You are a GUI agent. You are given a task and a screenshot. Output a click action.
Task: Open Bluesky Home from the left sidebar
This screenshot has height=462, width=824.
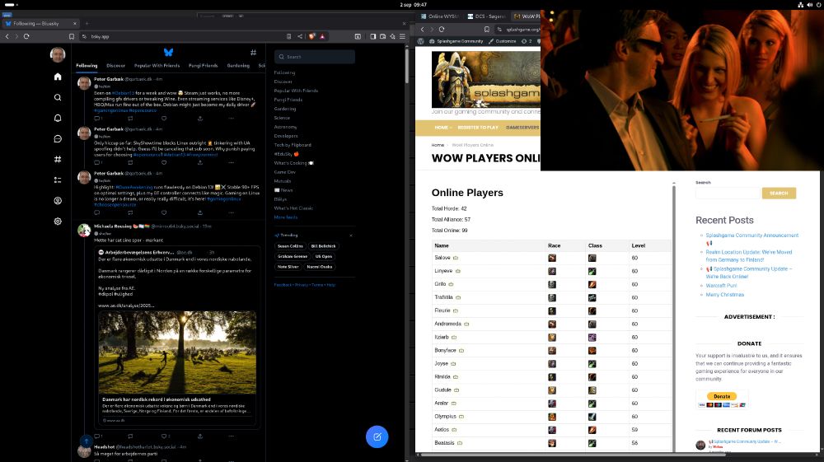58,77
